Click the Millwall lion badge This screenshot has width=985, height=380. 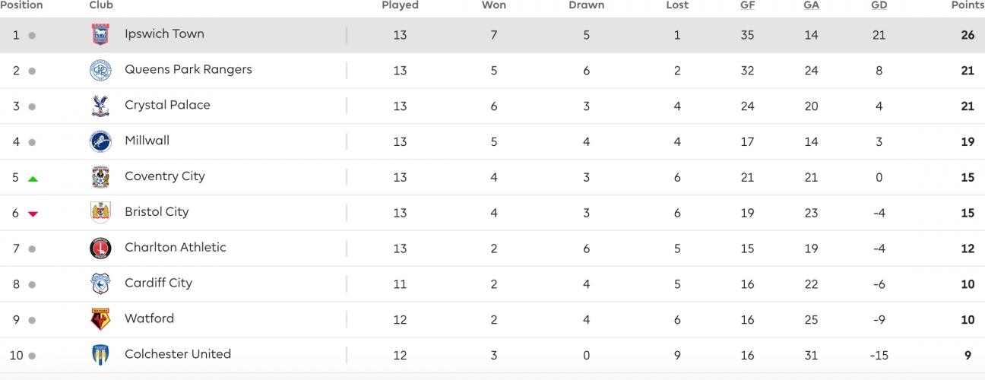[100, 141]
